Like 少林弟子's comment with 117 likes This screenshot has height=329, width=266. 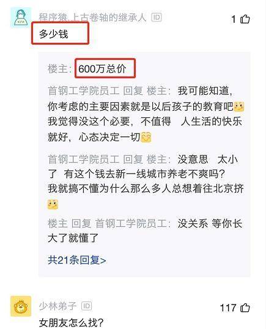[x=245, y=308]
